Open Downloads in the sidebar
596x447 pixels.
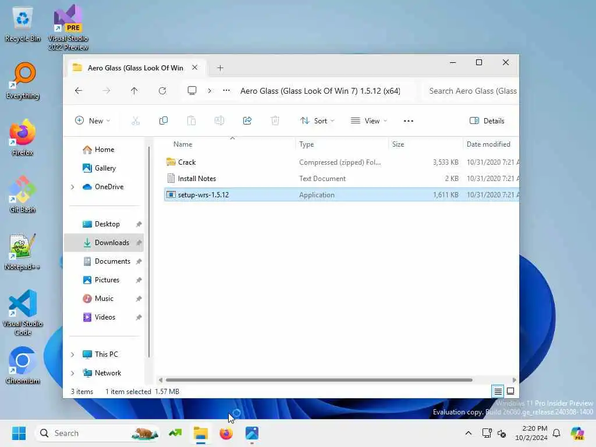(x=104, y=243)
